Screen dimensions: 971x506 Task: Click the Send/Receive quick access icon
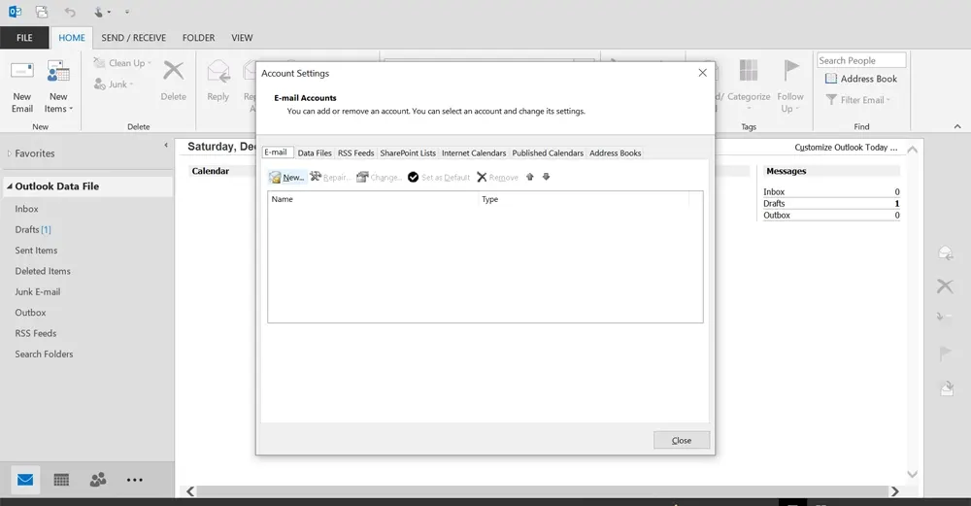42,11
